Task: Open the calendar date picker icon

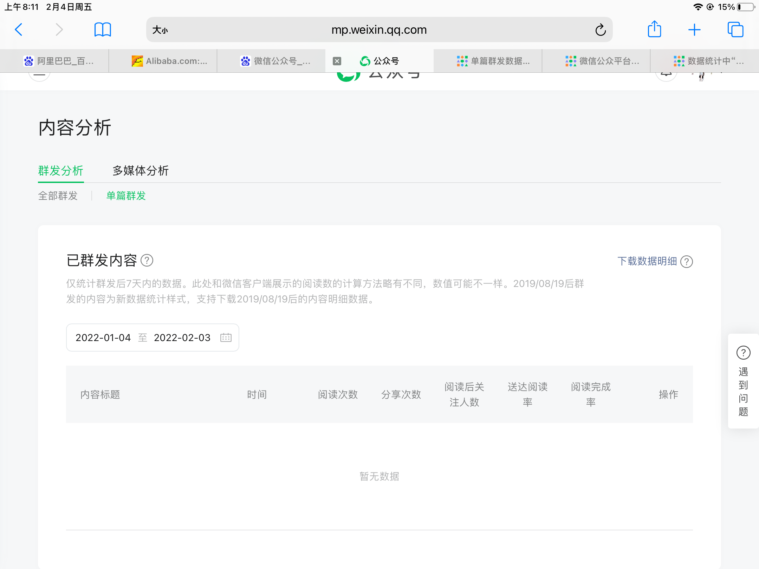Action: [226, 338]
